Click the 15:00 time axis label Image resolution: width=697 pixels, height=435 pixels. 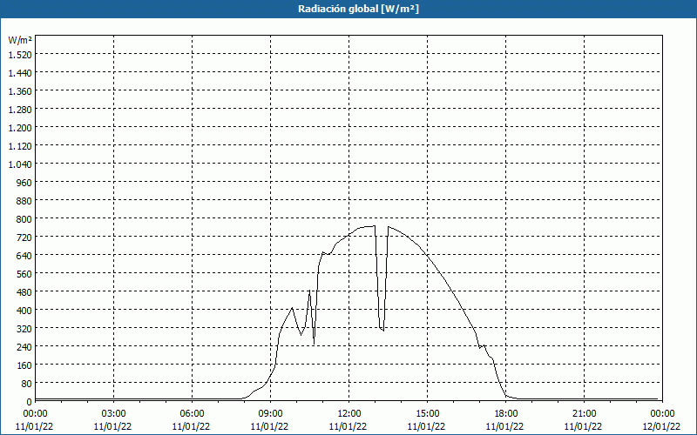427,414
